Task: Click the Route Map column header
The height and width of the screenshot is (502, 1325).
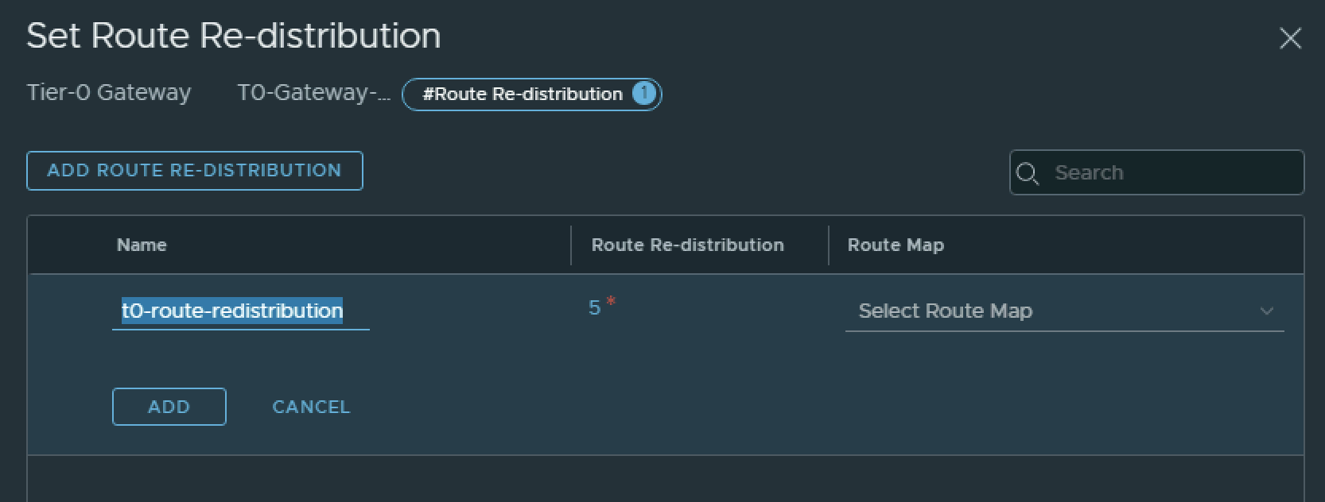Action: [x=896, y=245]
